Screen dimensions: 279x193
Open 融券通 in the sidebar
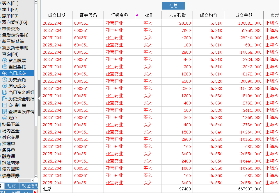pyautogui.click(x=8, y=156)
